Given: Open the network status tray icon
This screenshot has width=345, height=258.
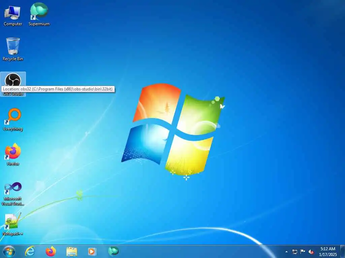Looking at the screenshot, I should (x=294, y=252).
